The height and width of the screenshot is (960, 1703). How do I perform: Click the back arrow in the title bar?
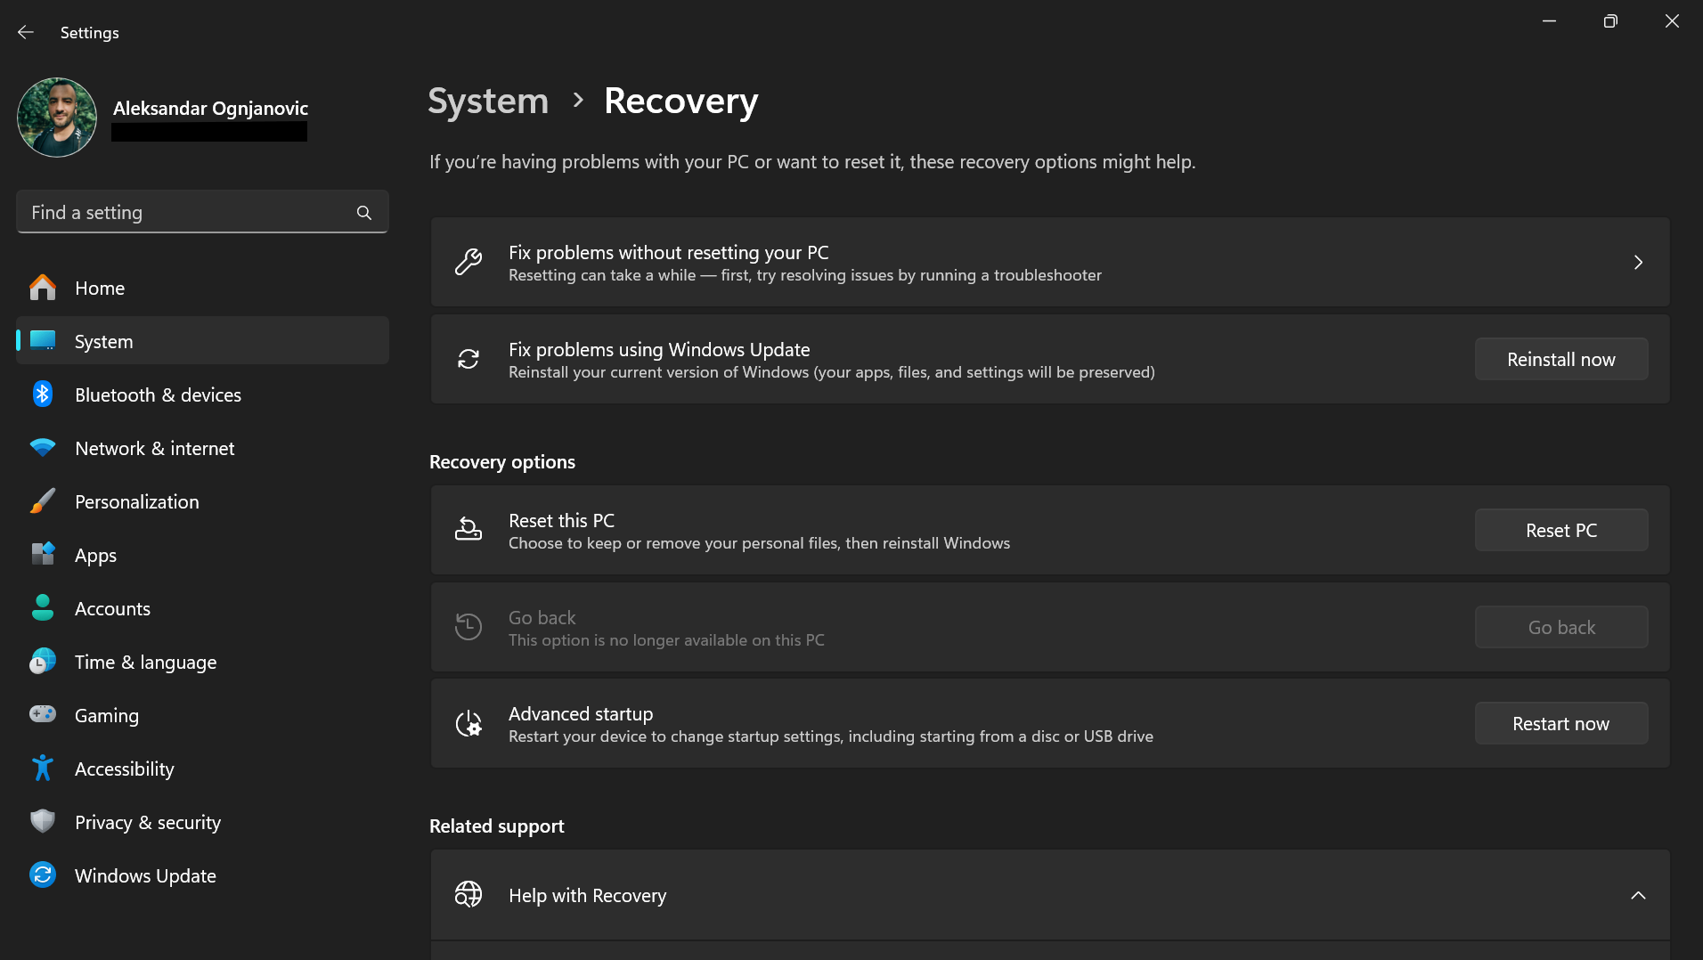(x=26, y=32)
